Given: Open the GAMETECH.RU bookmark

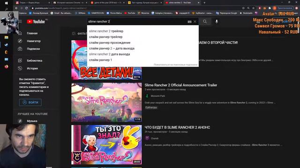Looking at the screenshot, I should point(96,13).
